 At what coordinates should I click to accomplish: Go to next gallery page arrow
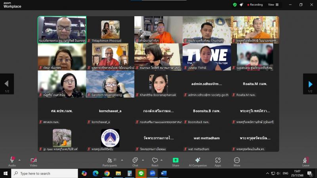(x=310, y=84)
